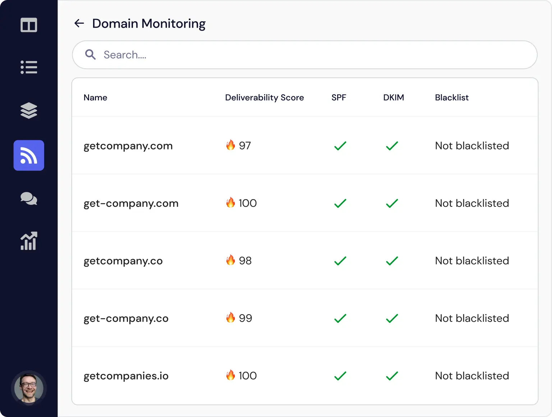Open the bulleted list icon in sidebar

click(x=29, y=67)
